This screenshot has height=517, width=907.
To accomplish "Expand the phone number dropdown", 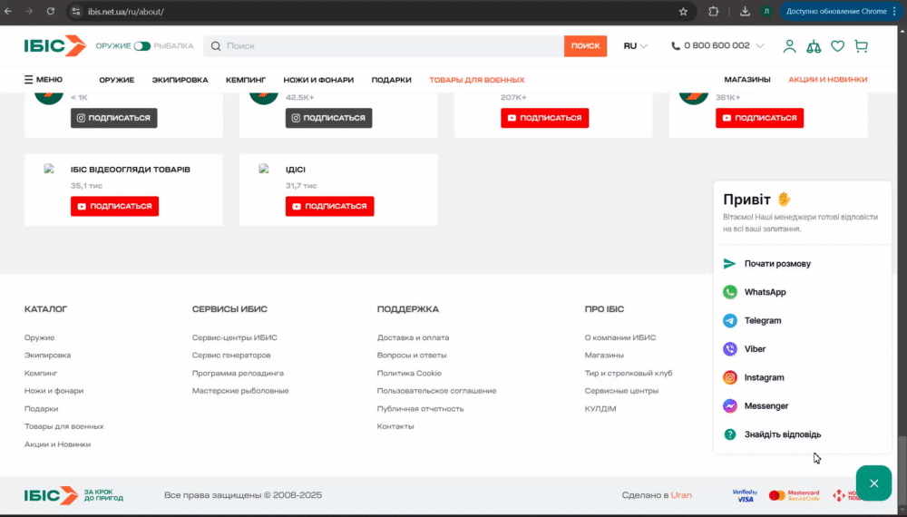I will (759, 46).
